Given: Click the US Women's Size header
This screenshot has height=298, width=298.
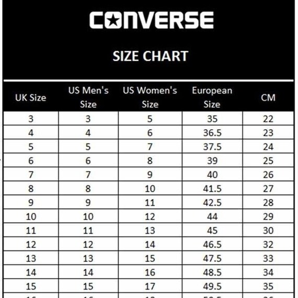Looking at the screenshot, I should coord(150,97).
